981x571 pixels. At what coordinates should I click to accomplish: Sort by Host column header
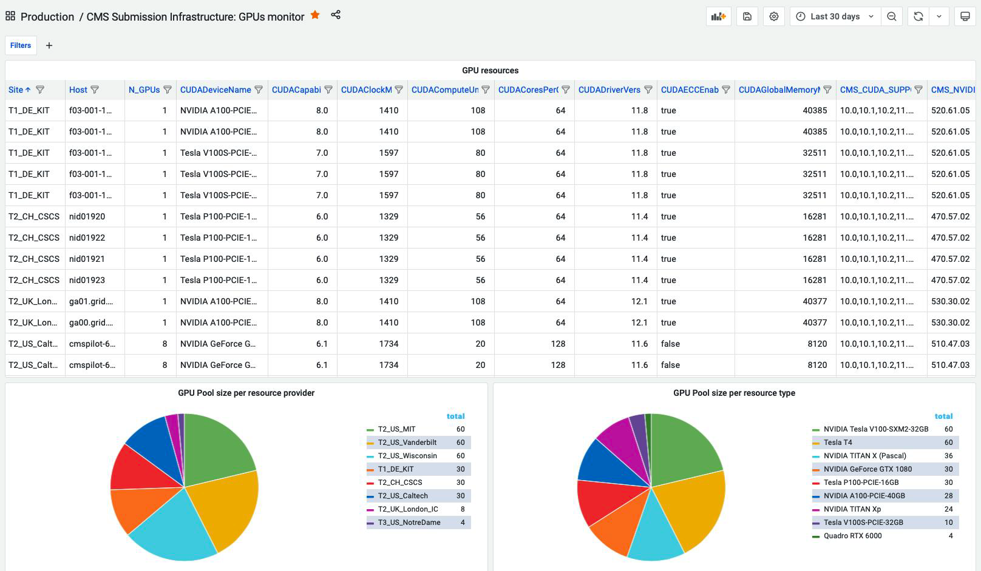(78, 90)
